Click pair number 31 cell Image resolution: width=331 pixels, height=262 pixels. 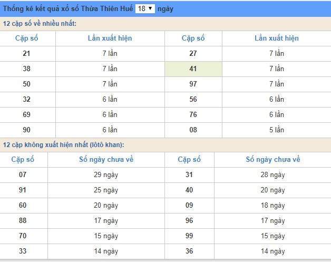[189, 174]
